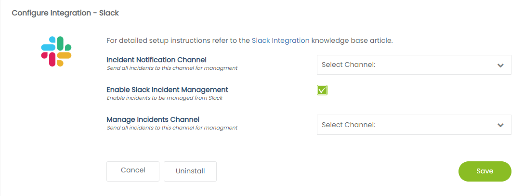Open the Manage Incidents Channel dropdown
Image resolution: width=524 pixels, height=196 pixels.
(x=413, y=125)
